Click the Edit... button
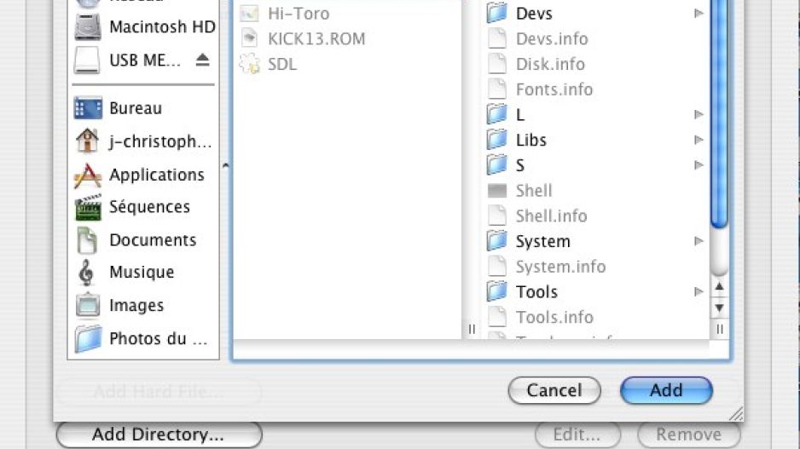Screen dimensions: 800x449 577,435
